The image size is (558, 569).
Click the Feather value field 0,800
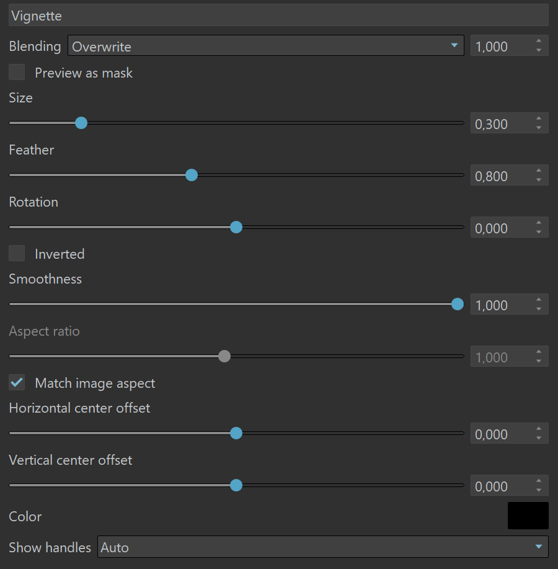(x=502, y=175)
